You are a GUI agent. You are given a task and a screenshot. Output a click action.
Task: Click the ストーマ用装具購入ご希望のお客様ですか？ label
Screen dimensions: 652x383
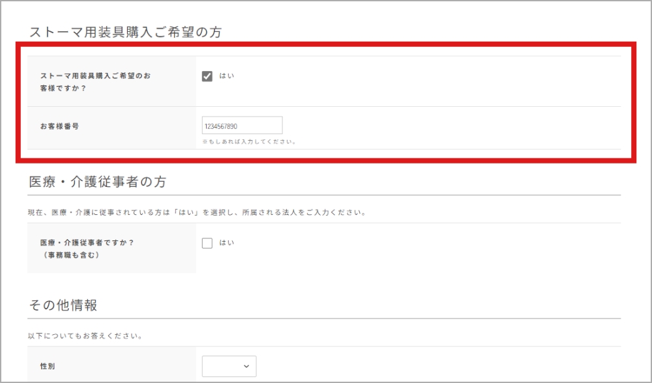pyautogui.click(x=95, y=82)
